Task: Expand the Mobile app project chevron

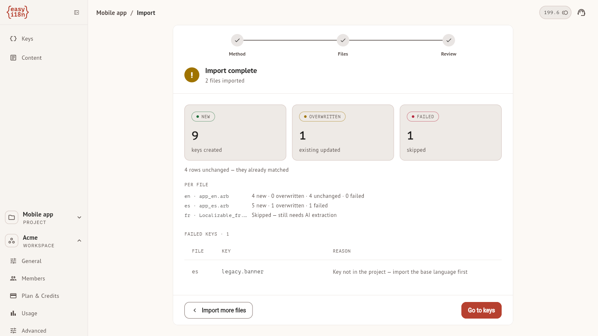Action: pos(79,217)
